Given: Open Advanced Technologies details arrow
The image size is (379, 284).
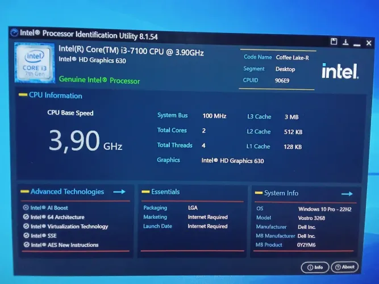Looking at the screenshot, I should pos(119,192).
